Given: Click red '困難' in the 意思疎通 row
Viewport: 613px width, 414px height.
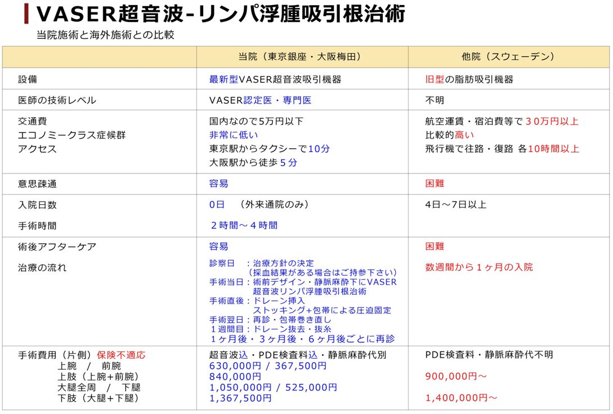Looking at the screenshot, I should (x=435, y=184).
